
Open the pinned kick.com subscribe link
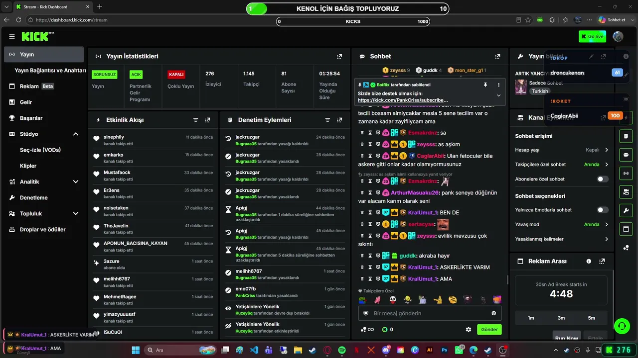403,100
